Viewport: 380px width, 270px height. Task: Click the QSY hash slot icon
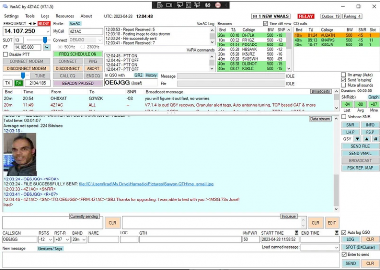[x=375, y=139]
